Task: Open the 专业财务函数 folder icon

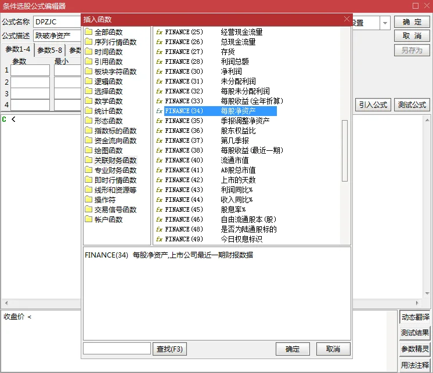Action: pos(88,170)
